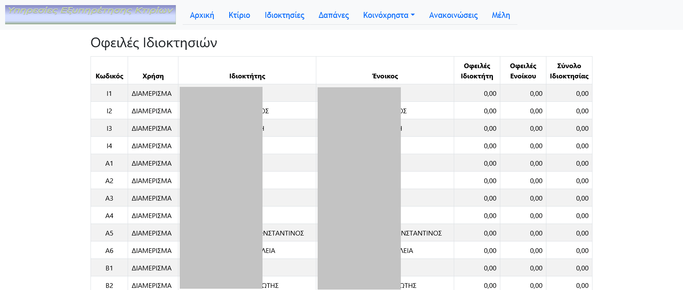Open the Ιδιοκτησίες section
The height and width of the screenshot is (290, 683).
pyautogui.click(x=284, y=15)
